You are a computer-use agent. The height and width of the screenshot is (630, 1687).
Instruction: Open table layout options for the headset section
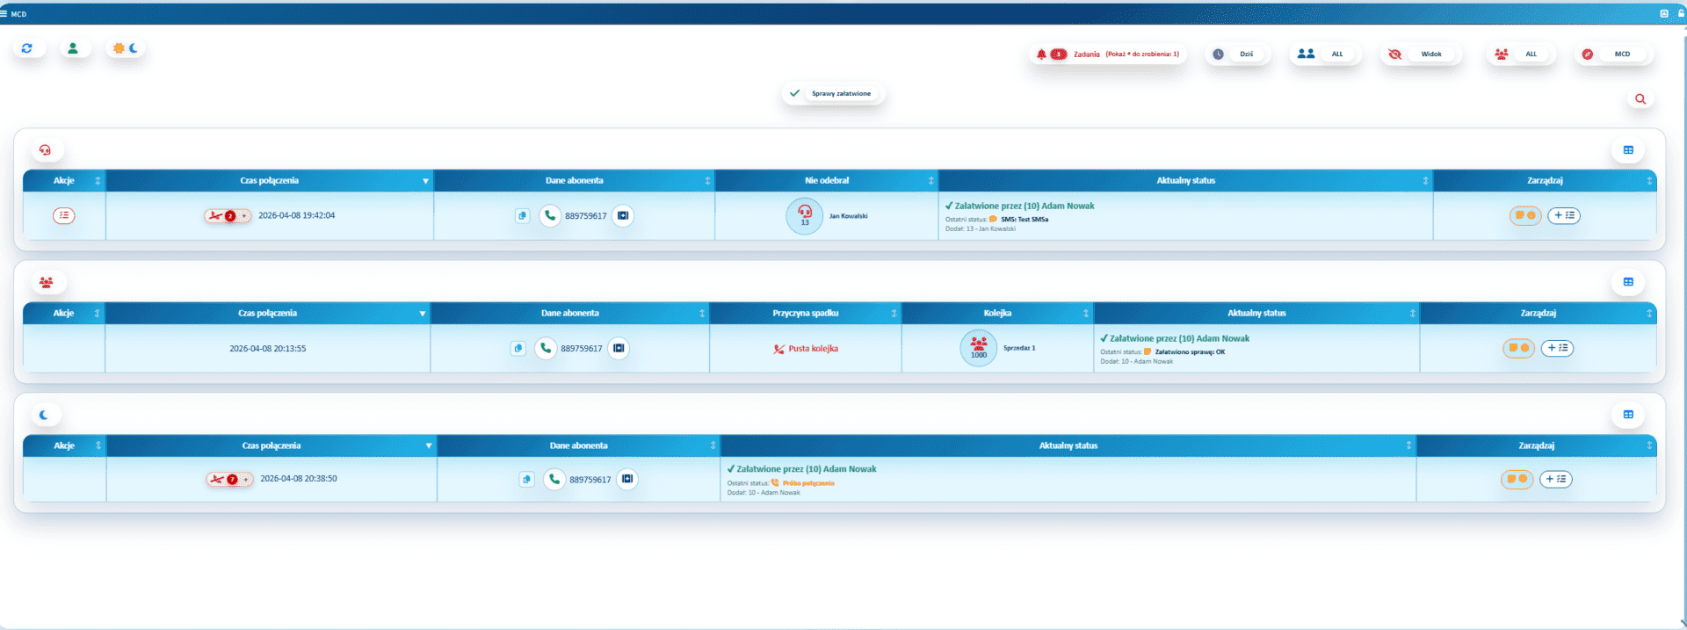tap(1628, 150)
